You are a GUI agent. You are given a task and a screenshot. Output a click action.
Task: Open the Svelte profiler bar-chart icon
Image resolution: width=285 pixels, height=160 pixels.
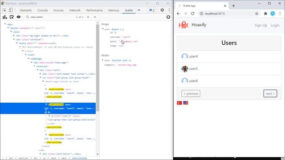pyautogui.click(x=5, y=17)
